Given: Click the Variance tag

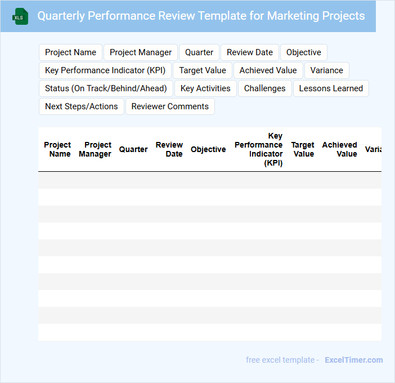Looking at the screenshot, I should coord(327,70).
